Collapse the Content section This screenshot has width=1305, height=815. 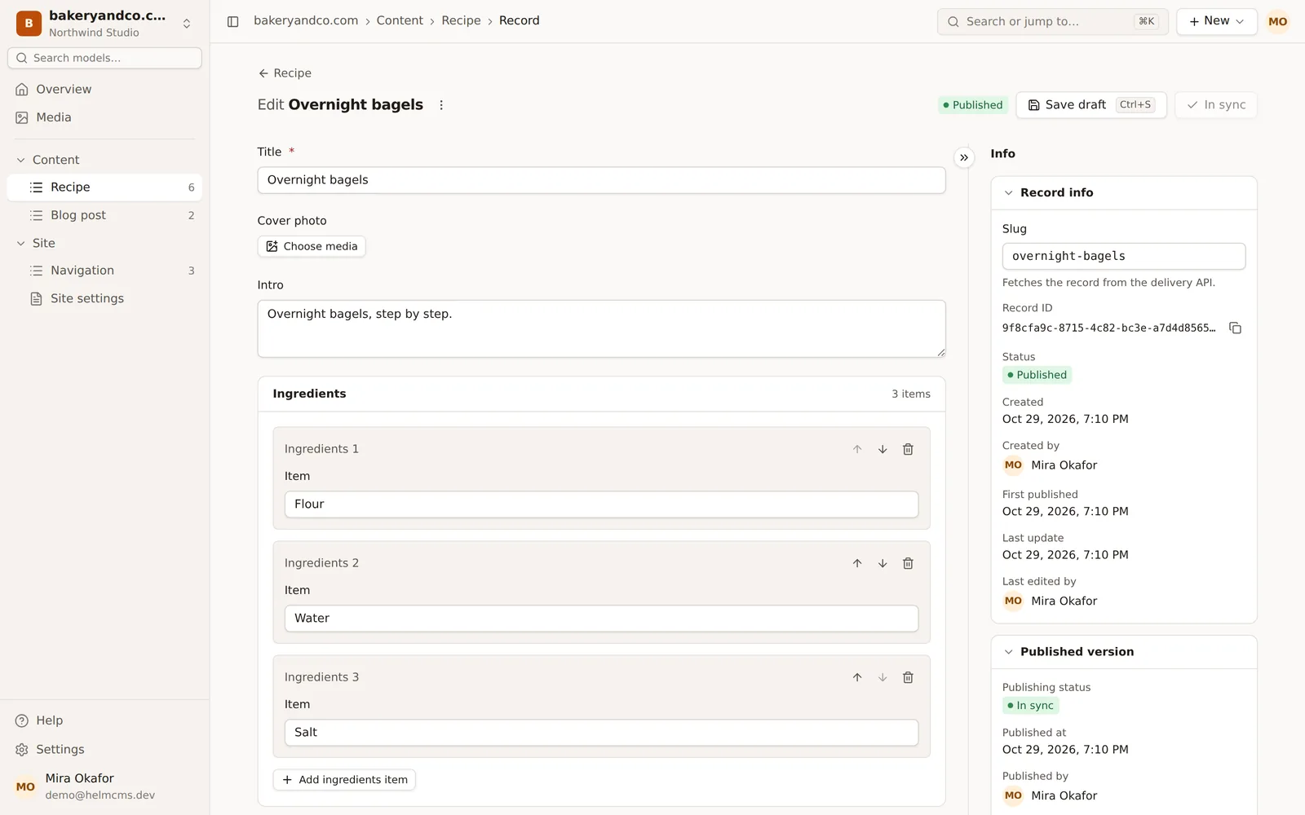coord(104,160)
